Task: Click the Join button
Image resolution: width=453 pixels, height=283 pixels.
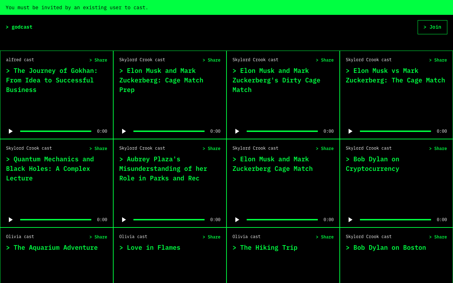Action: (432, 27)
